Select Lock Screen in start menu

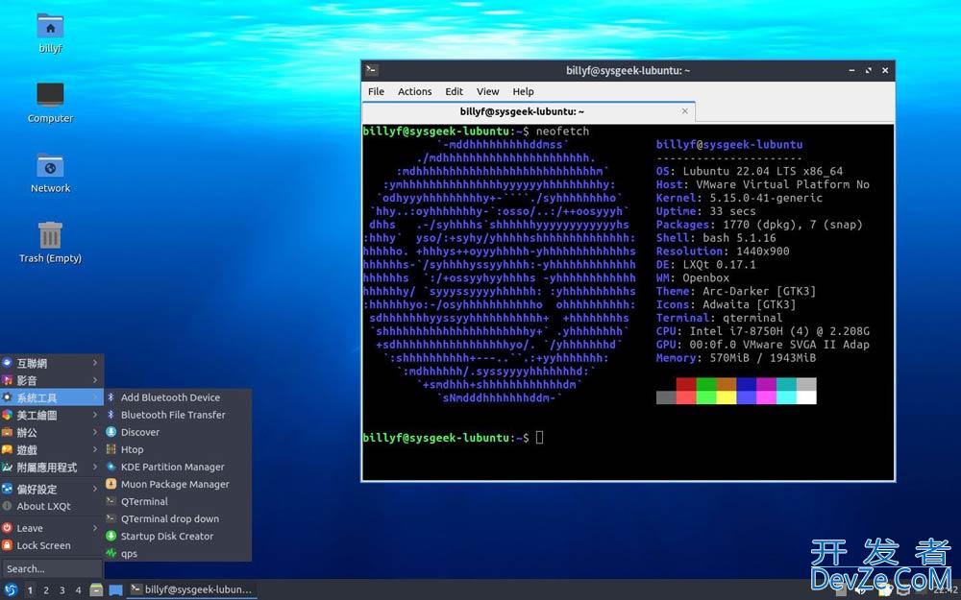(x=52, y=545)
